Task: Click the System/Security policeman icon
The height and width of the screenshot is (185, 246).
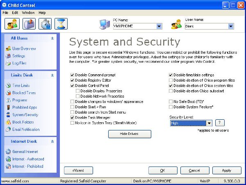Action: (x=8, y=115)
